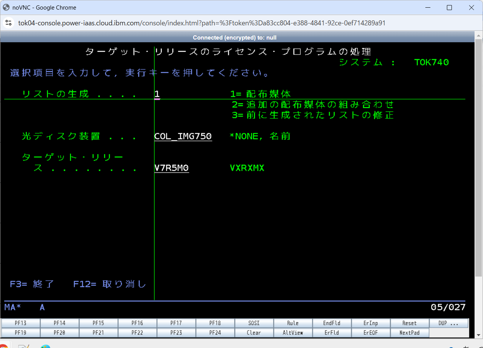Click the PF22 key button
The width and height of the screenshot is (483, 348).
tap(137, 333)
